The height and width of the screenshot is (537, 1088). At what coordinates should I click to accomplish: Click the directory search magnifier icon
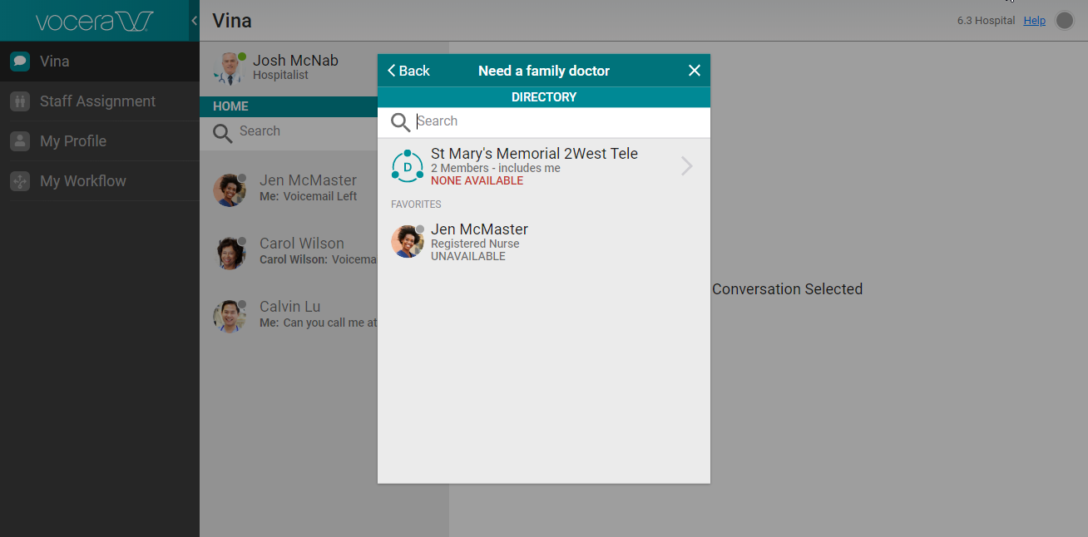tap(400, 122)
